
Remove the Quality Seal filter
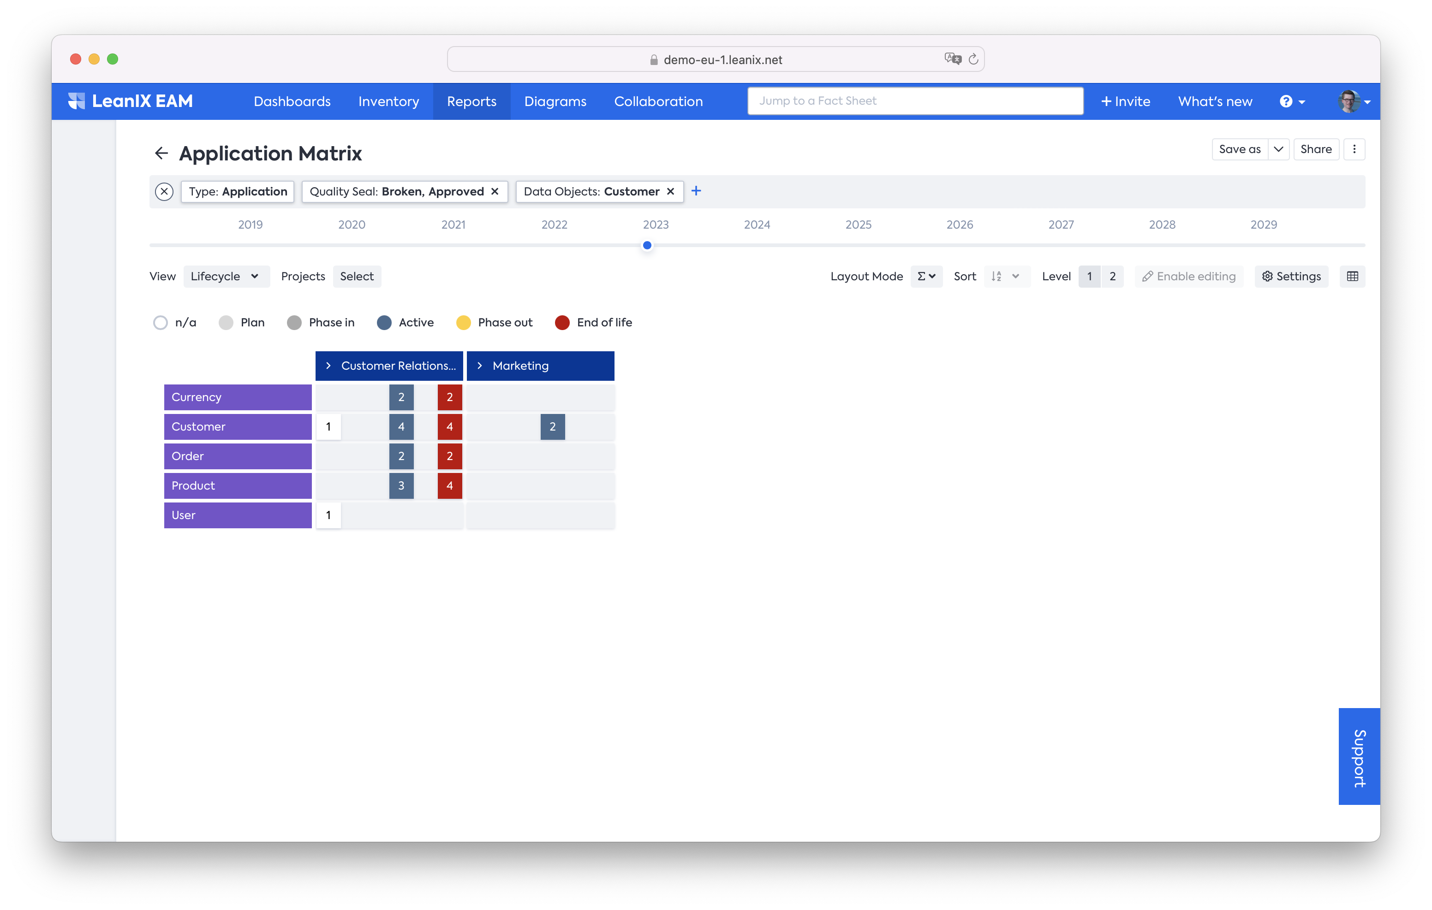495,191
